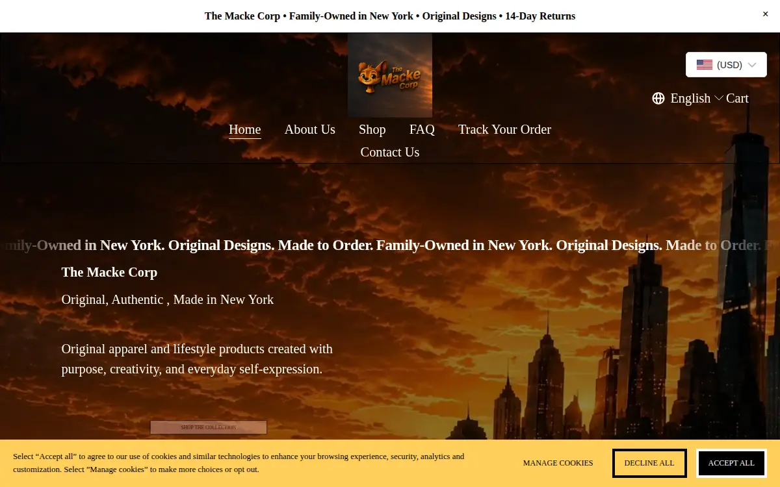Click The Macke Corp logo image
Viewport: 780px width, 487px height.
390,75
